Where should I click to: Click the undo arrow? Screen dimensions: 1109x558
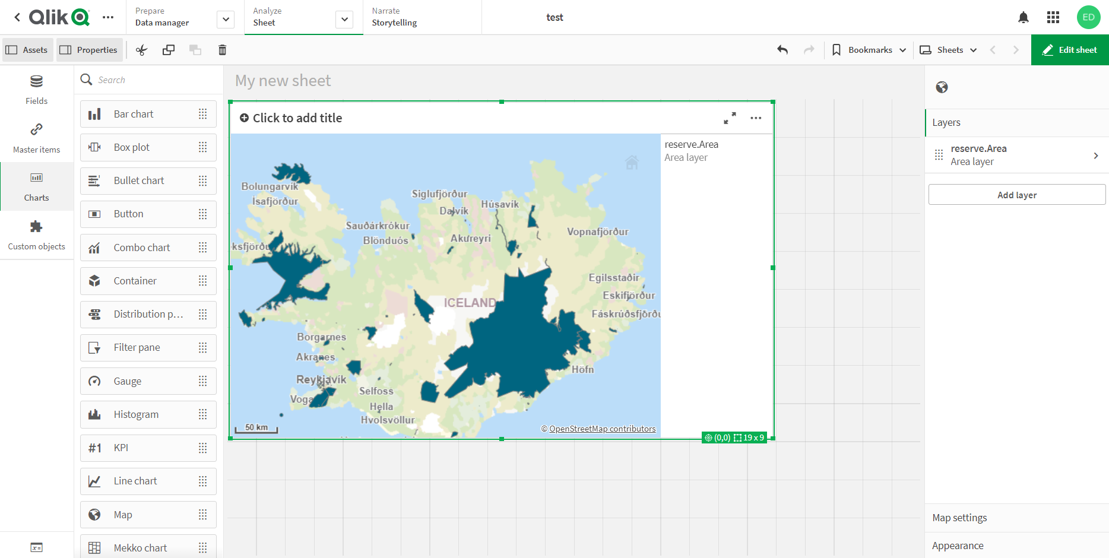[x=782, y=50]
